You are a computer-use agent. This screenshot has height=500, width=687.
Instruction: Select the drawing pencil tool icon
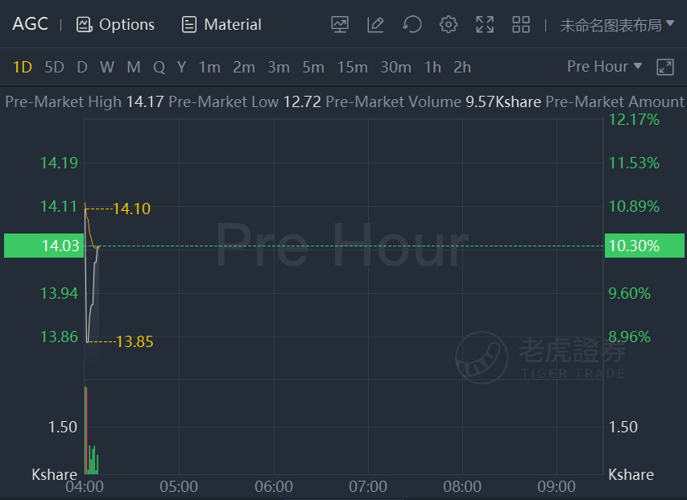pyautogui.click(x=375, y=24)
